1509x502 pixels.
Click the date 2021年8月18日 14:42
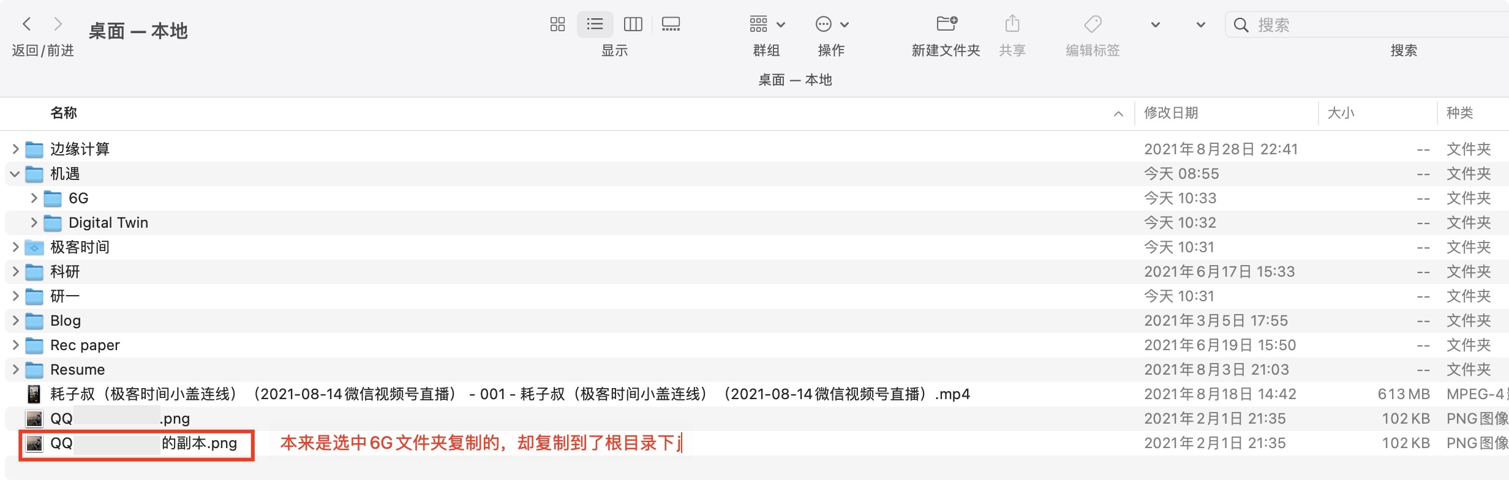click(x=1220, y=394)
